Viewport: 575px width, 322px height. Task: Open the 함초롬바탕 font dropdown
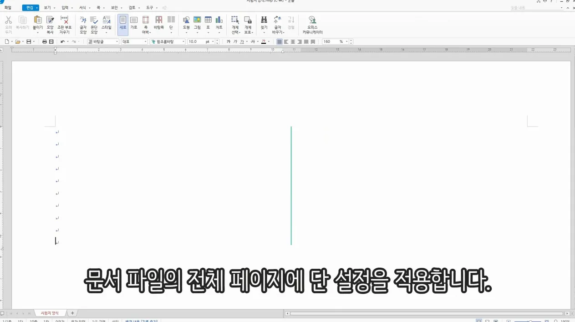(x=183, y=41)
